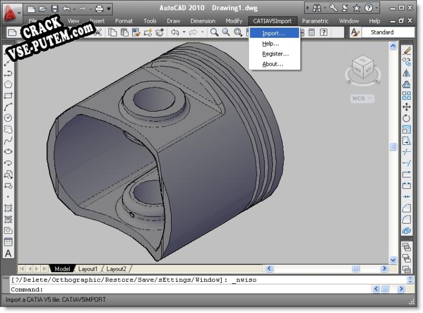423x313 pixels.
Task: Select the Fillet tool
Action: coord(407,219)
